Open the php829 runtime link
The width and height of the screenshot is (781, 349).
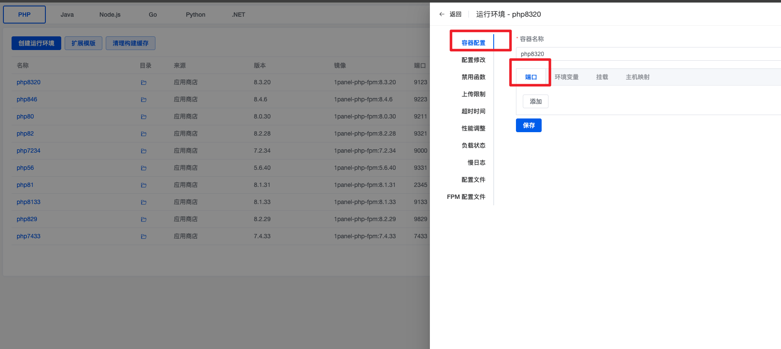pyautogui.click(x=27, y=219)
